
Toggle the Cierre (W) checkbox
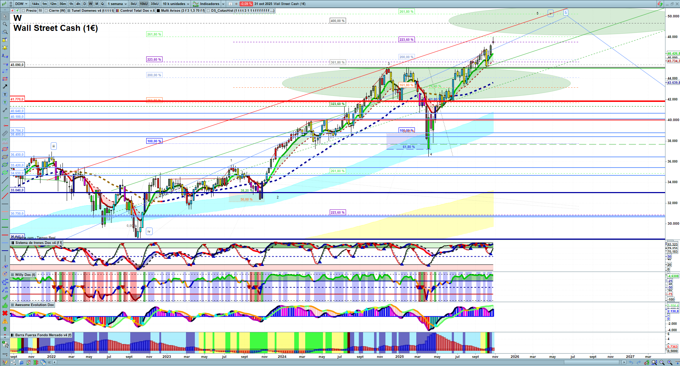[x=46, y=11]
